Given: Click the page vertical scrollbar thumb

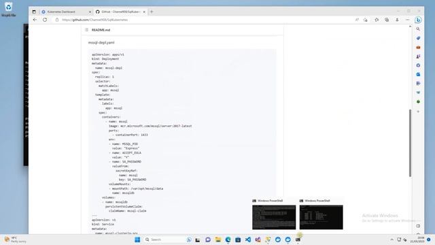Looking at the screenshot, I should click(410, 143).
